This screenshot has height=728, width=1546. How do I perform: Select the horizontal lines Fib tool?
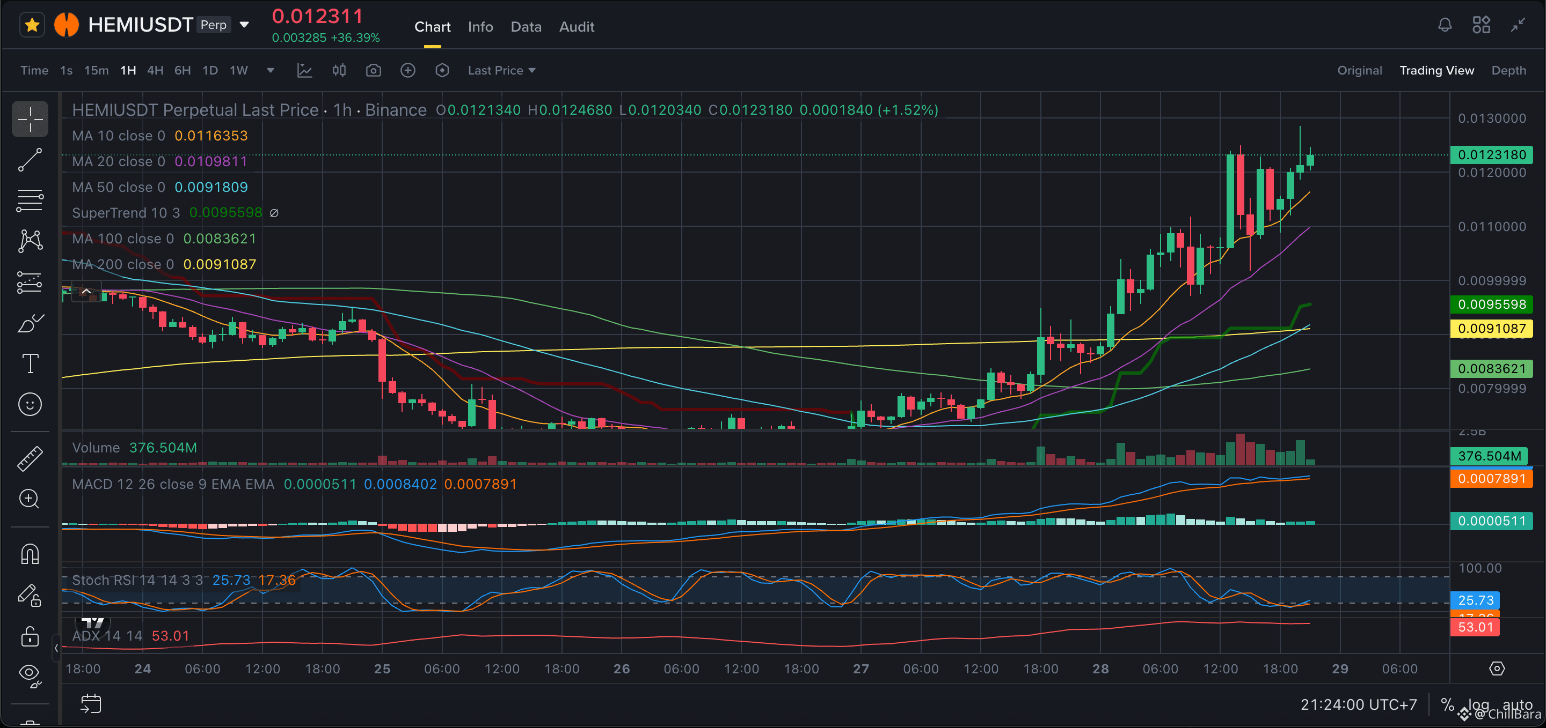tap(30, 200)
